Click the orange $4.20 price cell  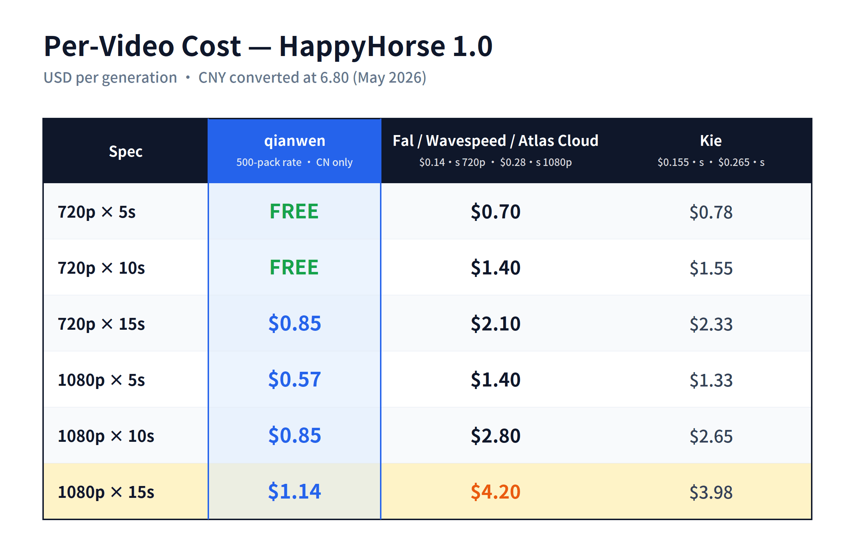[495, 492]
